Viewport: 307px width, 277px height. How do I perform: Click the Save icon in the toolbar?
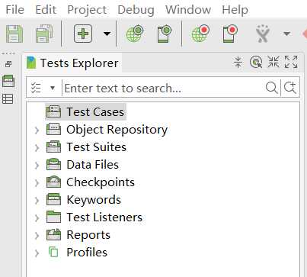point(14,34)
